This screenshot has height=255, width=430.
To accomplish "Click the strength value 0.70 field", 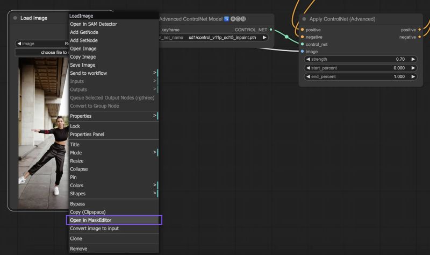I will click(400, 59).
